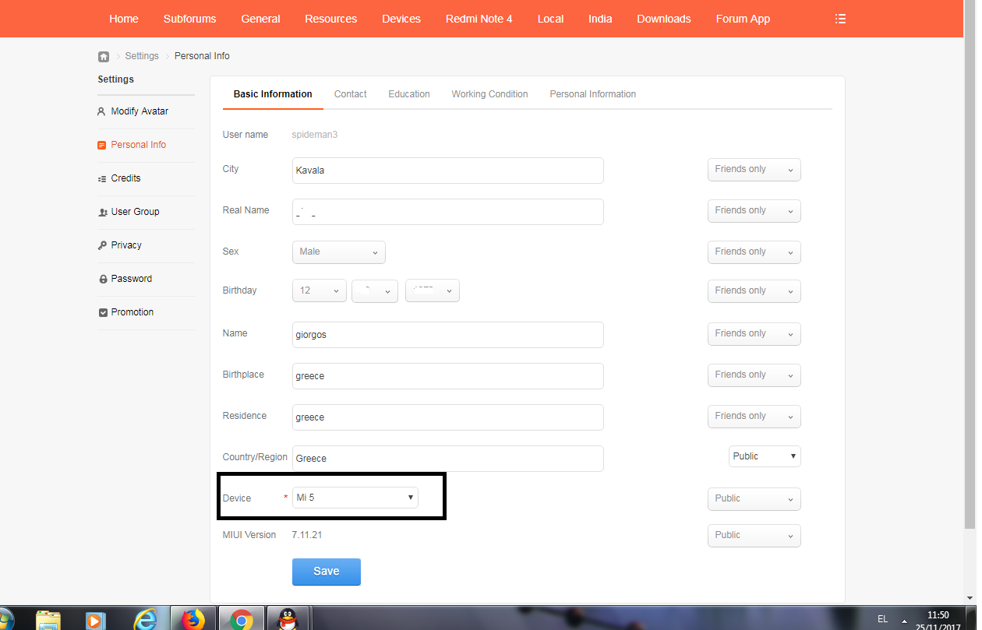Open Password settings in the sidebar
Image resolution: width=982 pixels, height=630 pixels.
[131, 279]
